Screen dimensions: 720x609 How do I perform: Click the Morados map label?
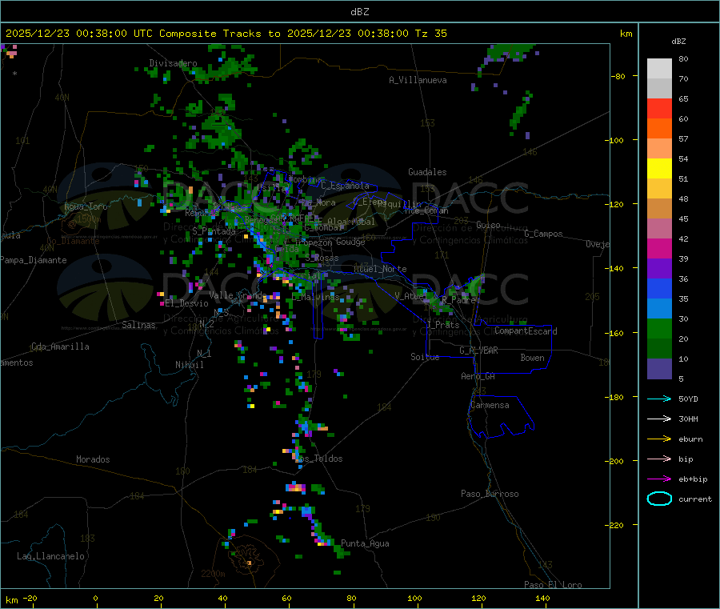click(93, 459)
